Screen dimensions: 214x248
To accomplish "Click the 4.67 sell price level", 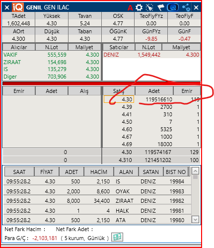I will 127,137.
